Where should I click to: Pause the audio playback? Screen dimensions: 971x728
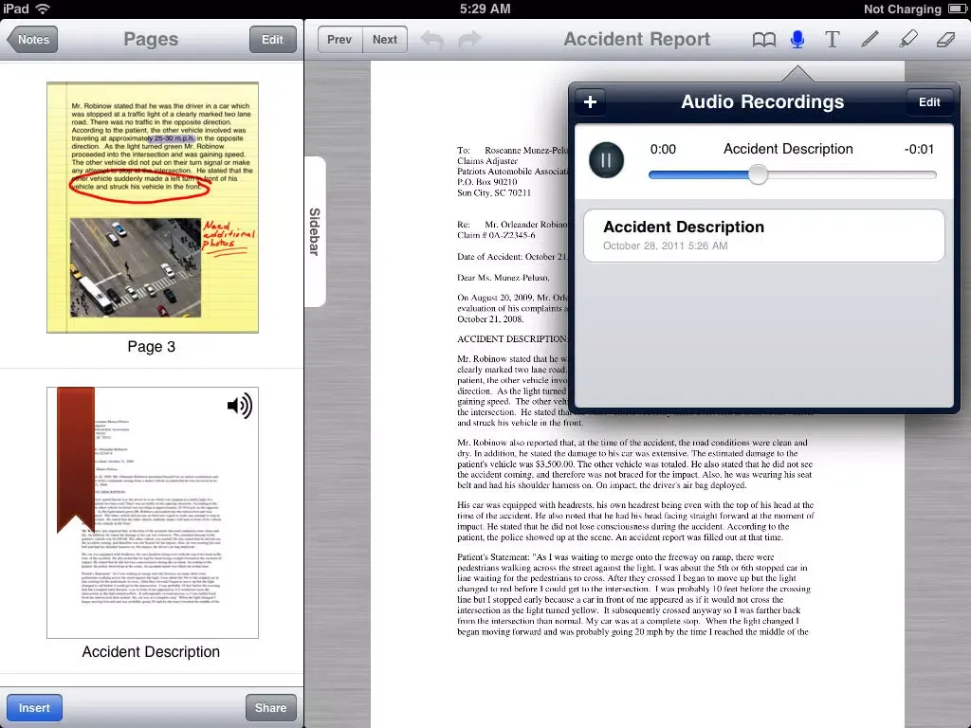tap(606, 160)
